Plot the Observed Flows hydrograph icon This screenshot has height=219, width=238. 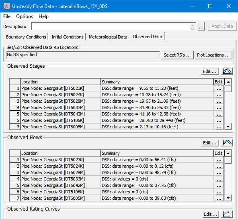(x=227, y=143)
